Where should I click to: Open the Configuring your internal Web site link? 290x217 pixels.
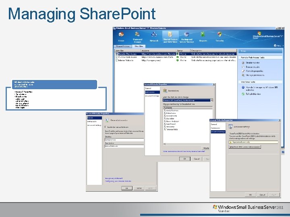pyautogui.click(x=118, y=181)
